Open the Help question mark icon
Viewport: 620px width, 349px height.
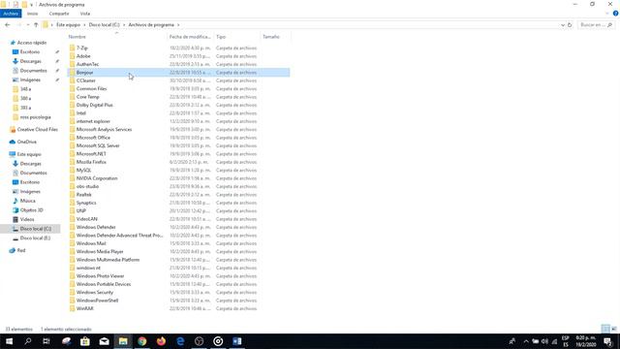(616, 14)
